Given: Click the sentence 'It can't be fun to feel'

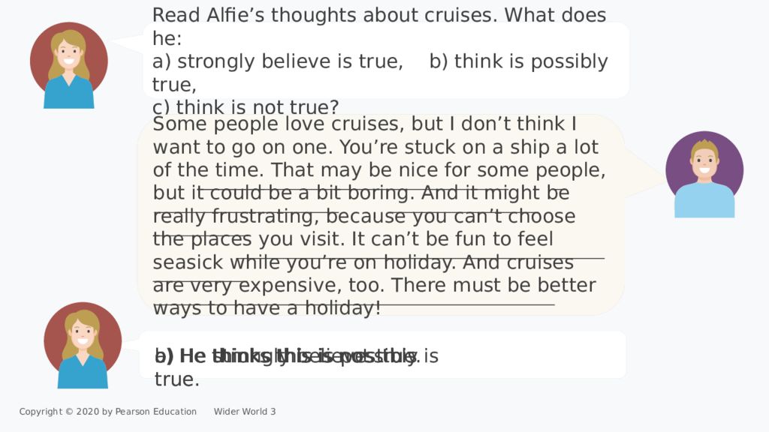Looking at the screenshot, I should [x=452, y=239].
